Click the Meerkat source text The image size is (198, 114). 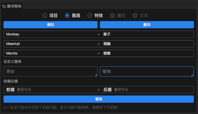(x=13, y=44)
